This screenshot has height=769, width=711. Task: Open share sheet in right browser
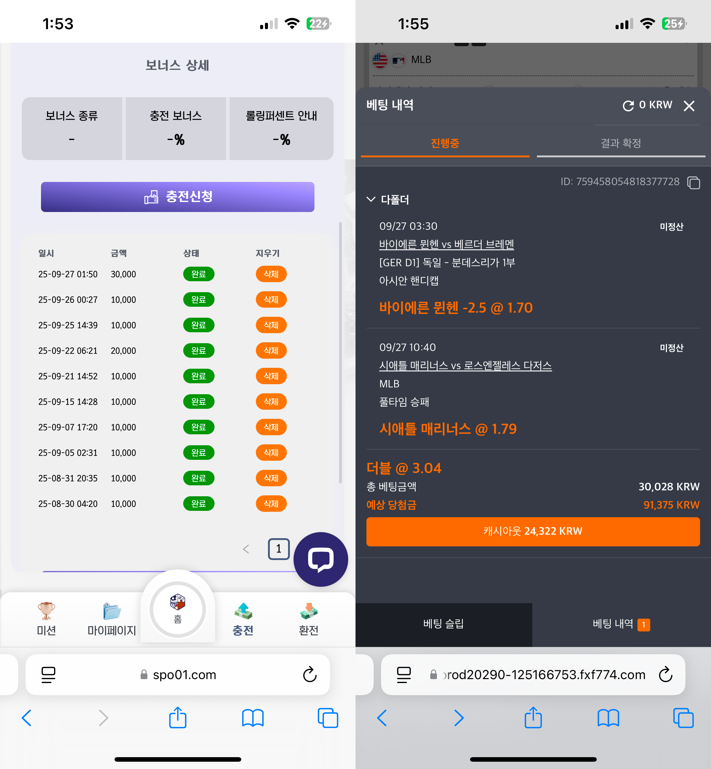(x=533, y=717)
